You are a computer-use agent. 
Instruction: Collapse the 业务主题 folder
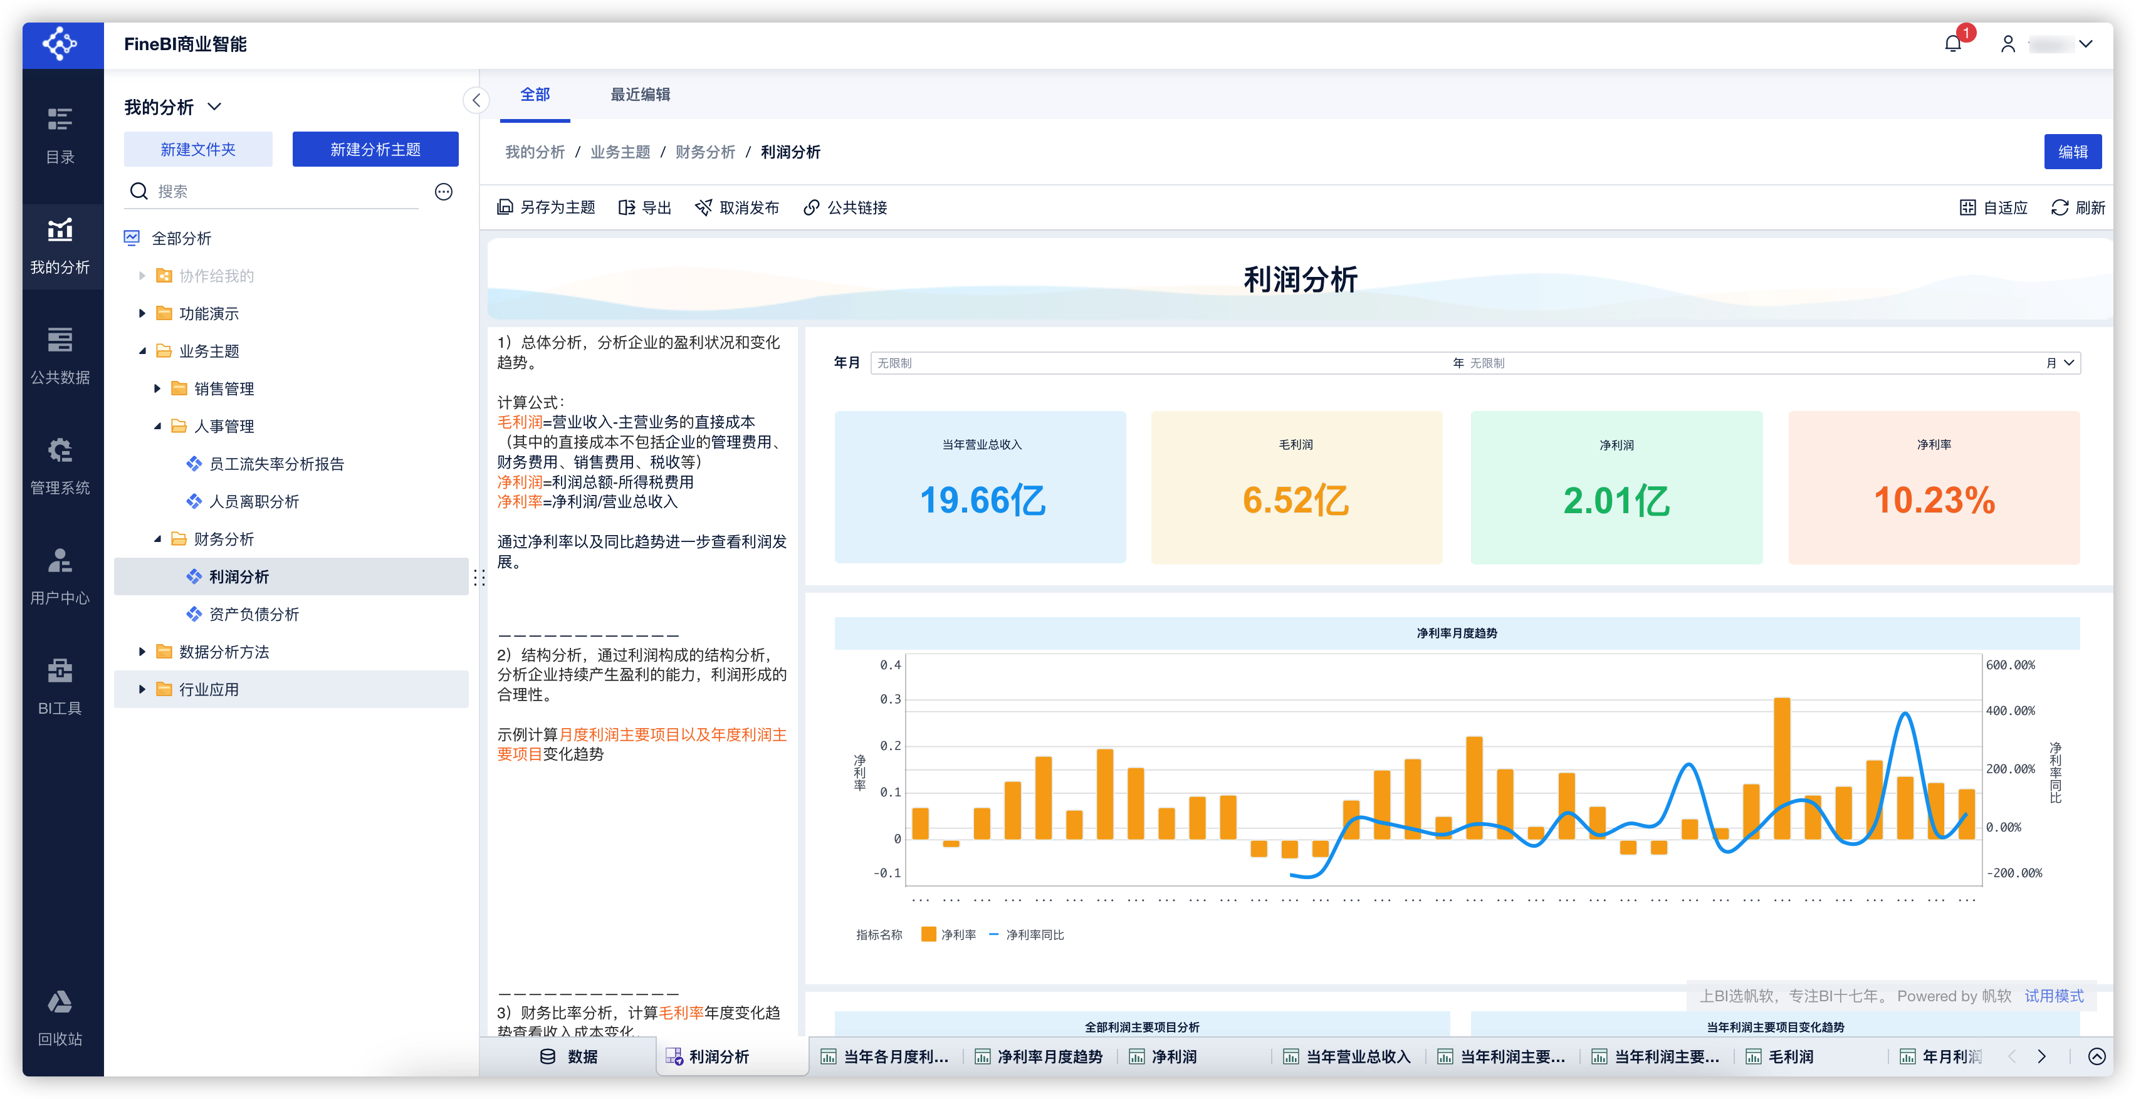142,351
